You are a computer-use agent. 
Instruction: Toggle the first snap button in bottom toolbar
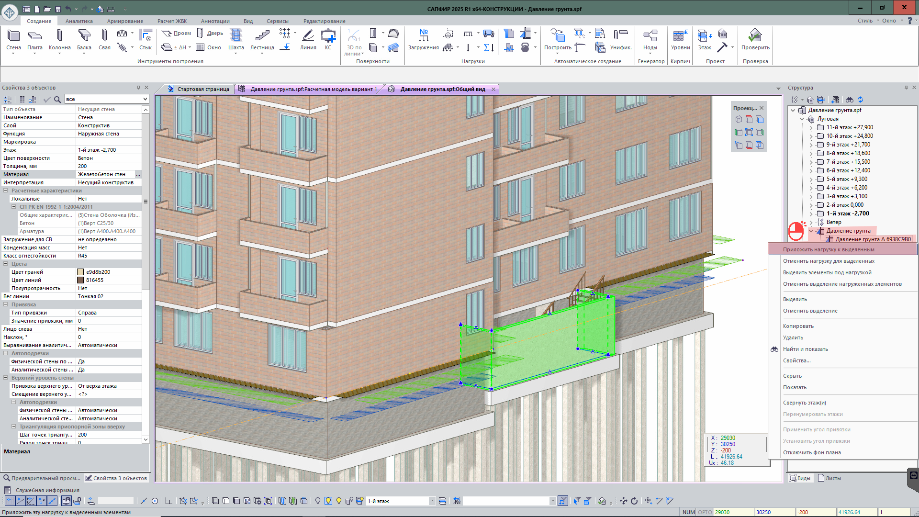coord(9,501)
